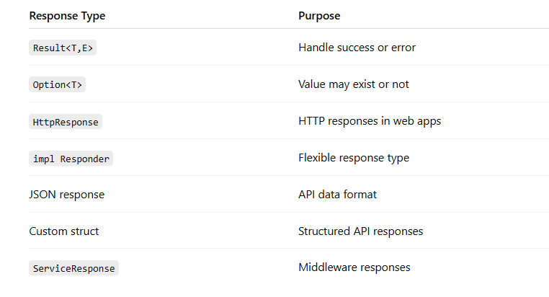Select the Option<T> code label

[58, 85]
